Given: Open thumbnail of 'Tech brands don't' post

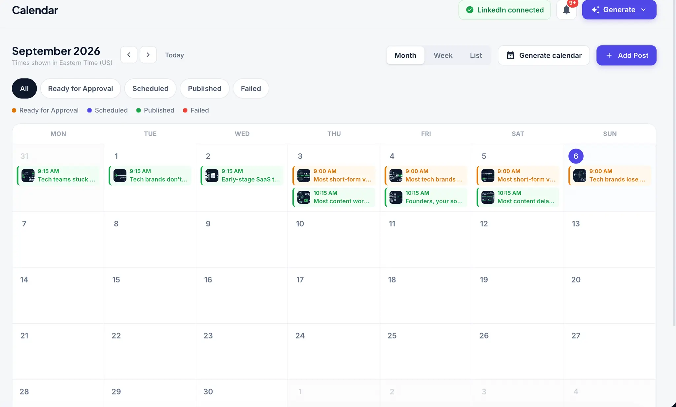Looking at the screenshot, I should [x=120, y=175].
